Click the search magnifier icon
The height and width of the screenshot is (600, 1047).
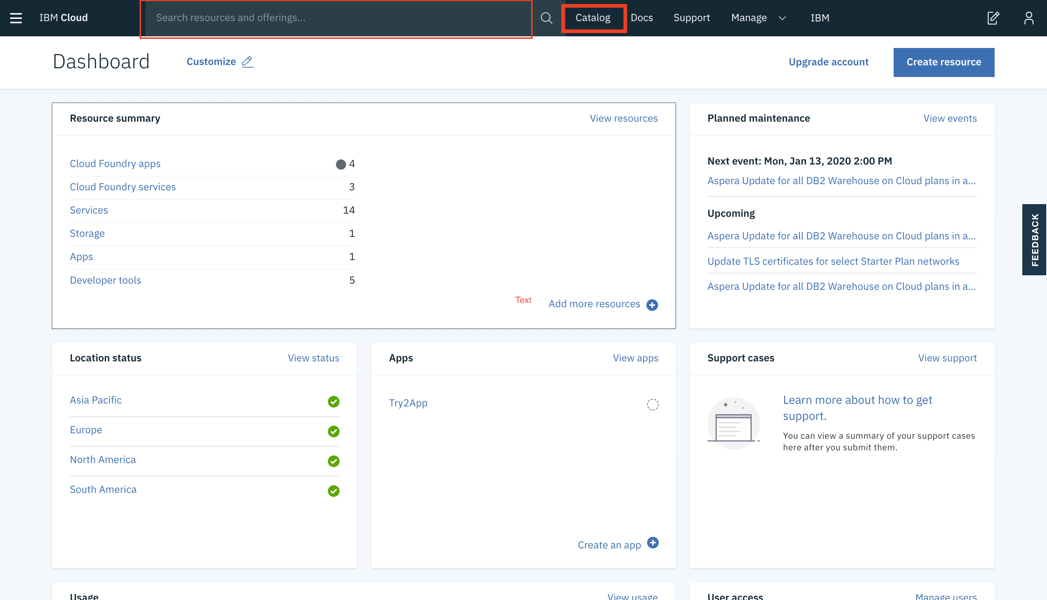546,18
